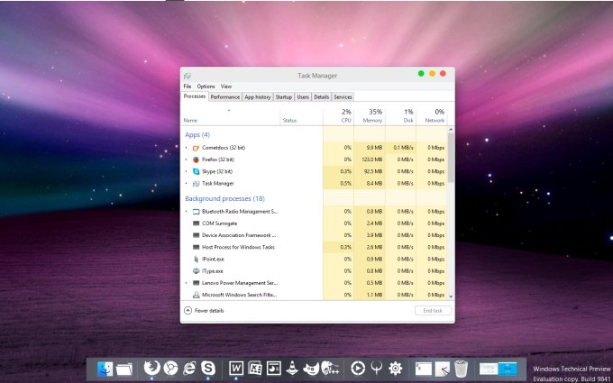Open the Recycle Bin in the dock
Image resolution: width=613 pixels, height=383 pixels.
[x=461, y=368]
